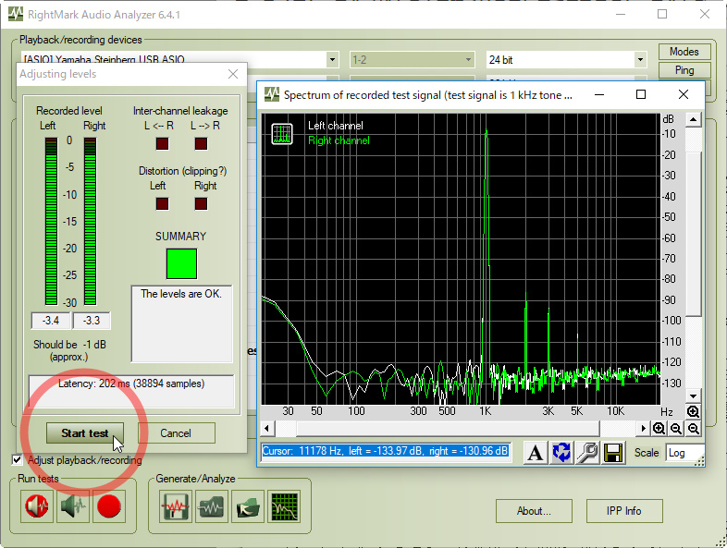This screenshot has height=548, width=727.
Task: Expand the 24 bit depth dropdown
Action: click(x=640, y=60)
